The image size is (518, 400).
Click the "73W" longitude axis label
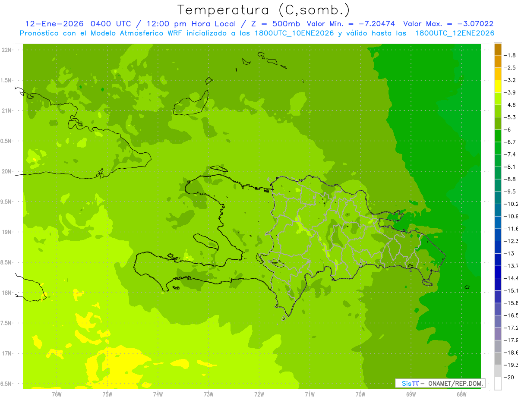point(208,394)
